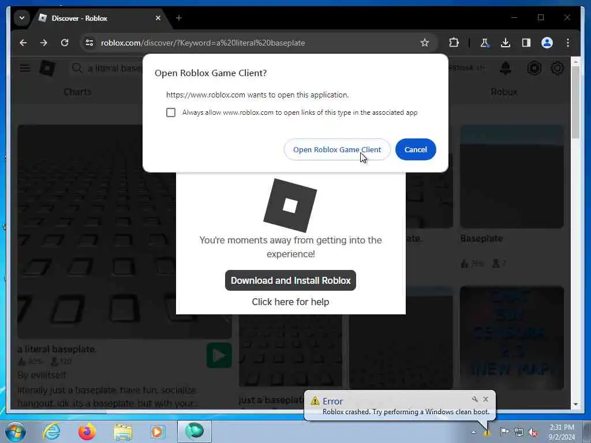Screen dimensions: 591x443
Task: Open the Charts tab
Action: (x=77, y=92)
